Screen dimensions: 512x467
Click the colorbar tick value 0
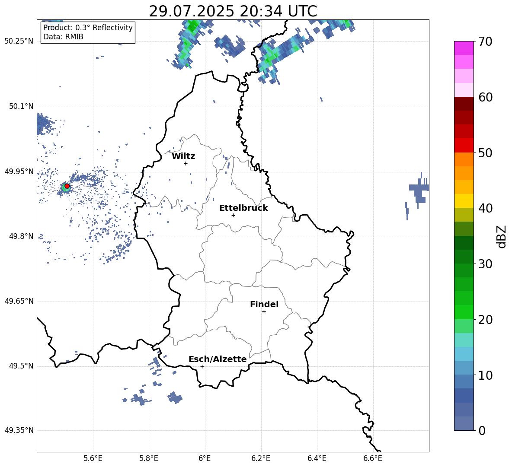(482, 431)
